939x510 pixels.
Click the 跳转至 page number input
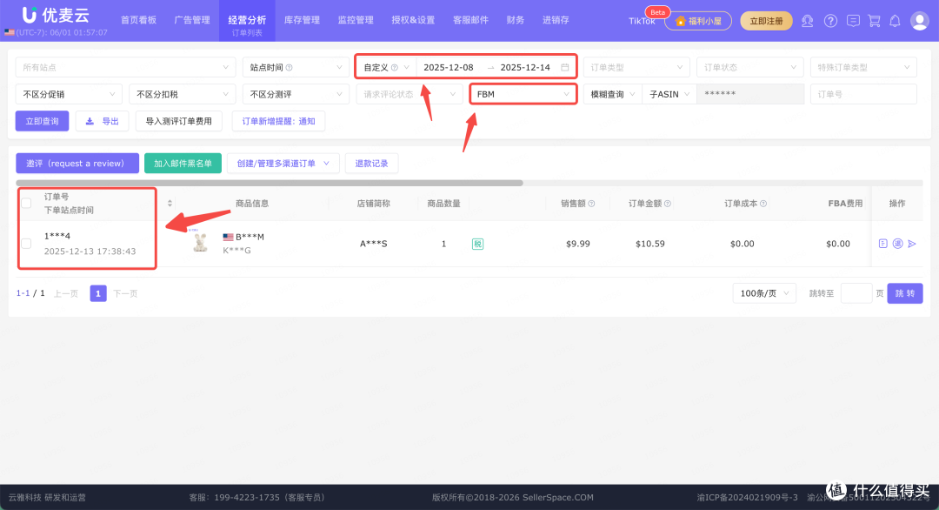click(856, 293)
